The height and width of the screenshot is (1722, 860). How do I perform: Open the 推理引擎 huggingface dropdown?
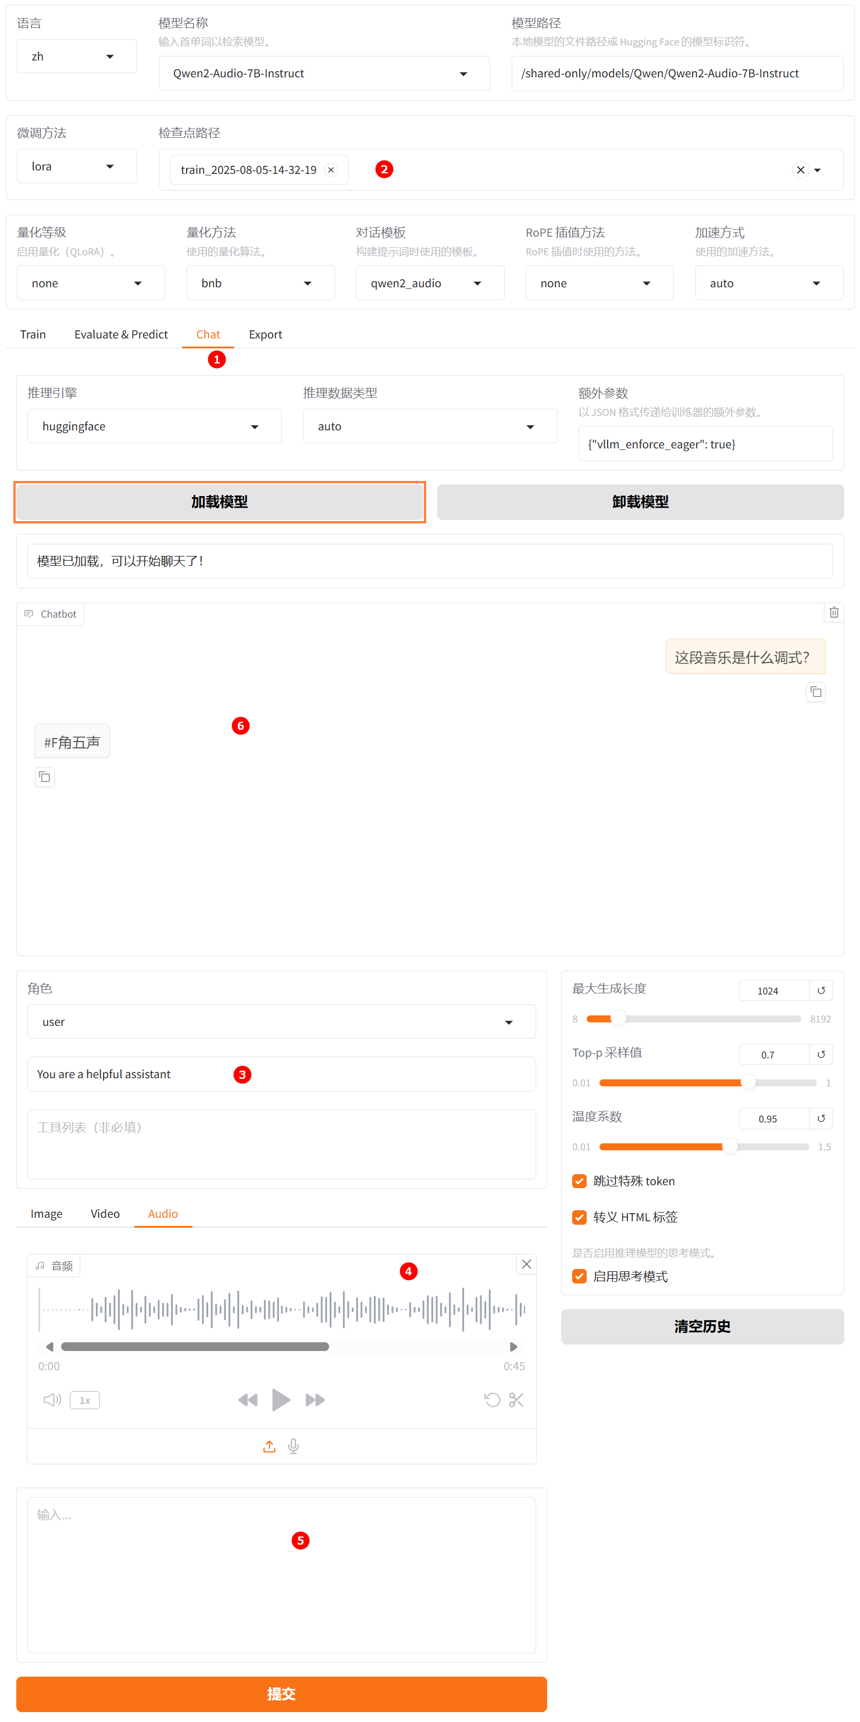(x=154, y=426)
